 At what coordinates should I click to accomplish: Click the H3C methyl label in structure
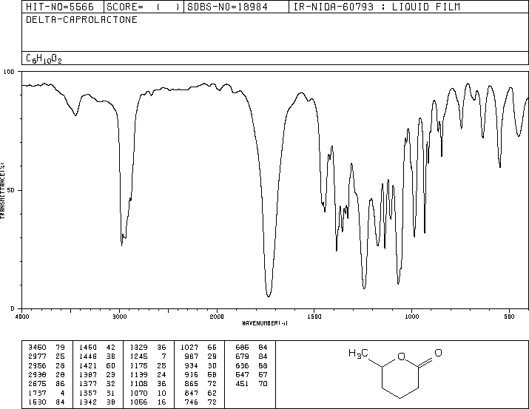(x=358, y=354)
